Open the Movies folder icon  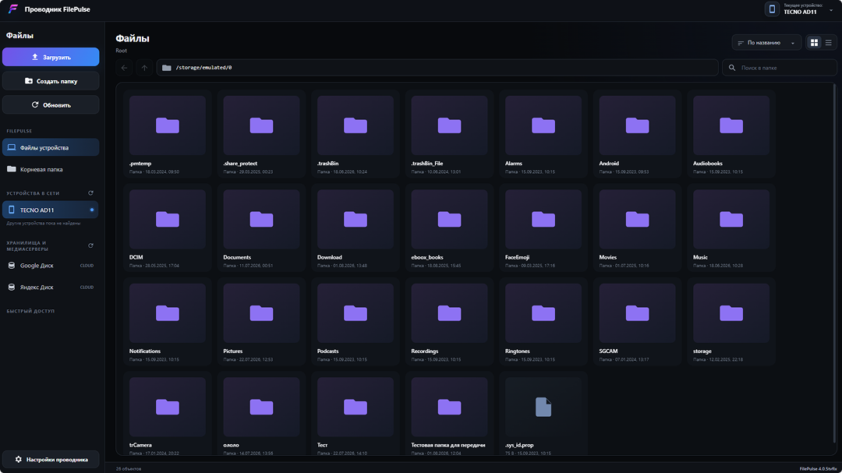638,220
